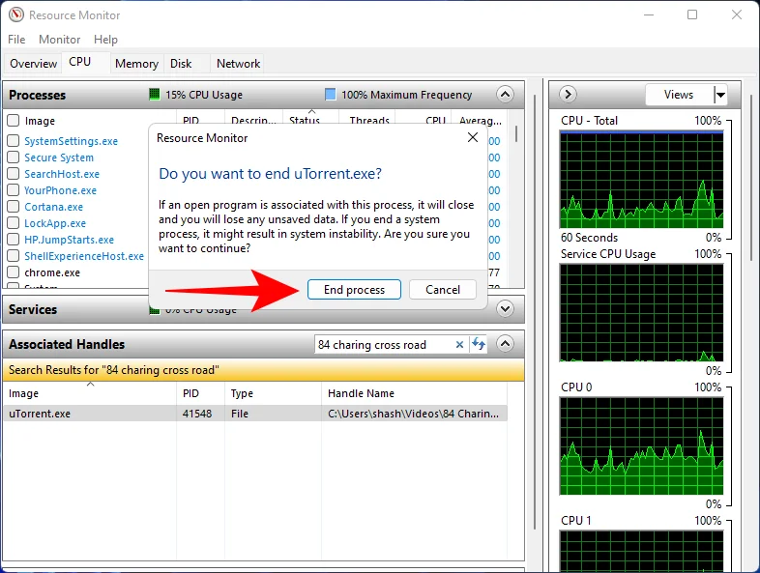Click the chrome.exe process name
Screen dimensions: 760x573
coord(52,272)
